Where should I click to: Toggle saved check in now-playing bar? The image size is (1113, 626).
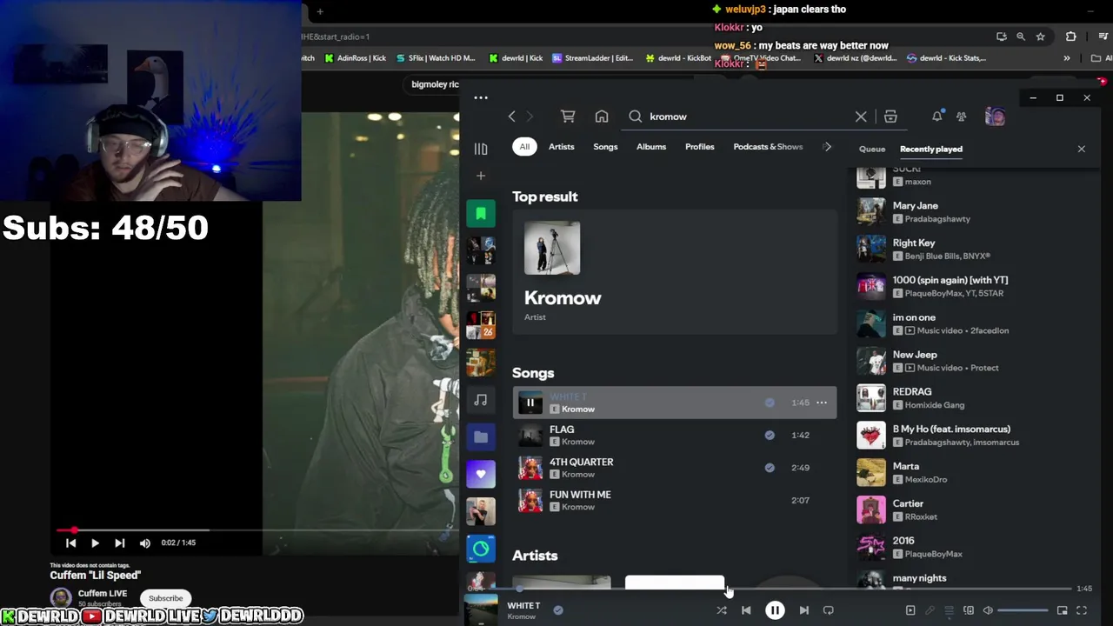[x=558, y=610]
